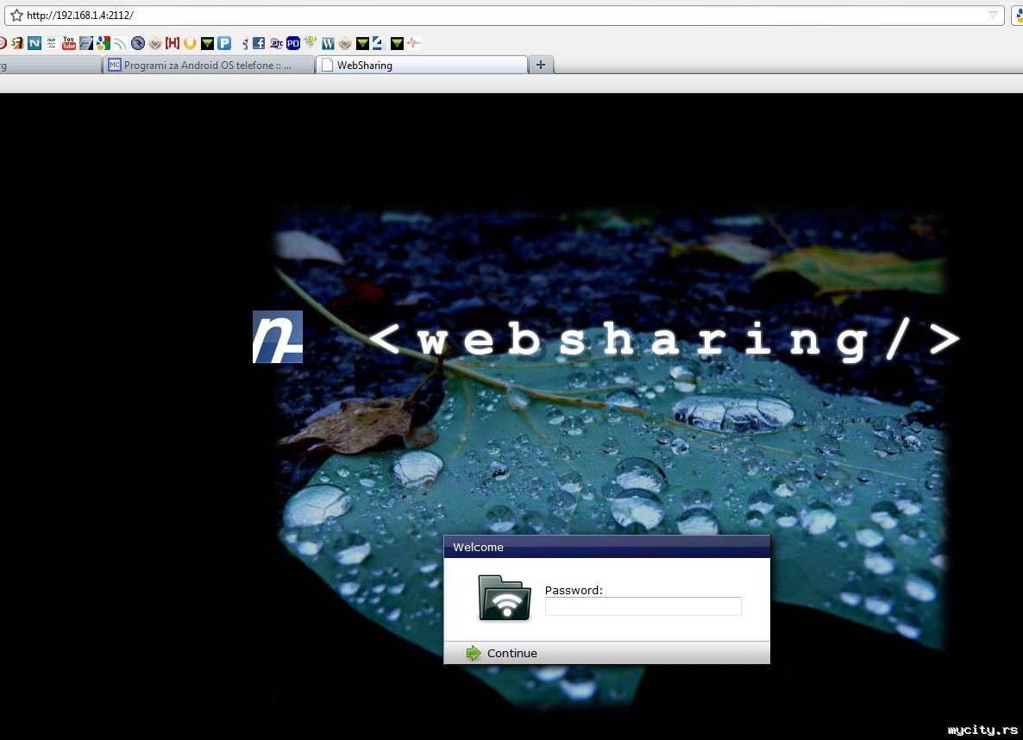Open the red pulse line bookmark icon

tap(414, 43)
